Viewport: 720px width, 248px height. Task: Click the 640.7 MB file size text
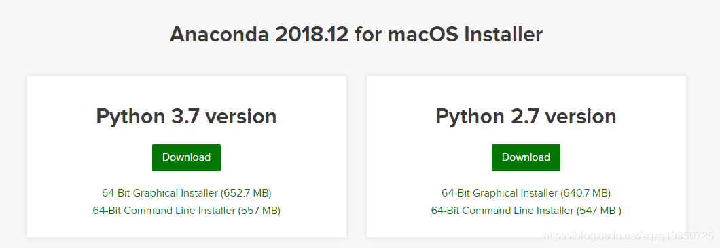(x=586, y=193)
